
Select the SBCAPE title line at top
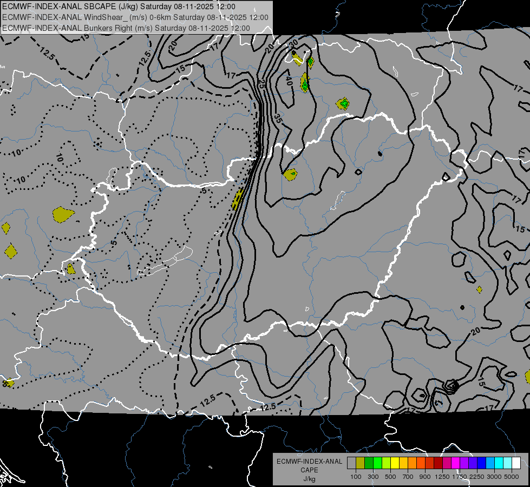(x=119, y=6)
